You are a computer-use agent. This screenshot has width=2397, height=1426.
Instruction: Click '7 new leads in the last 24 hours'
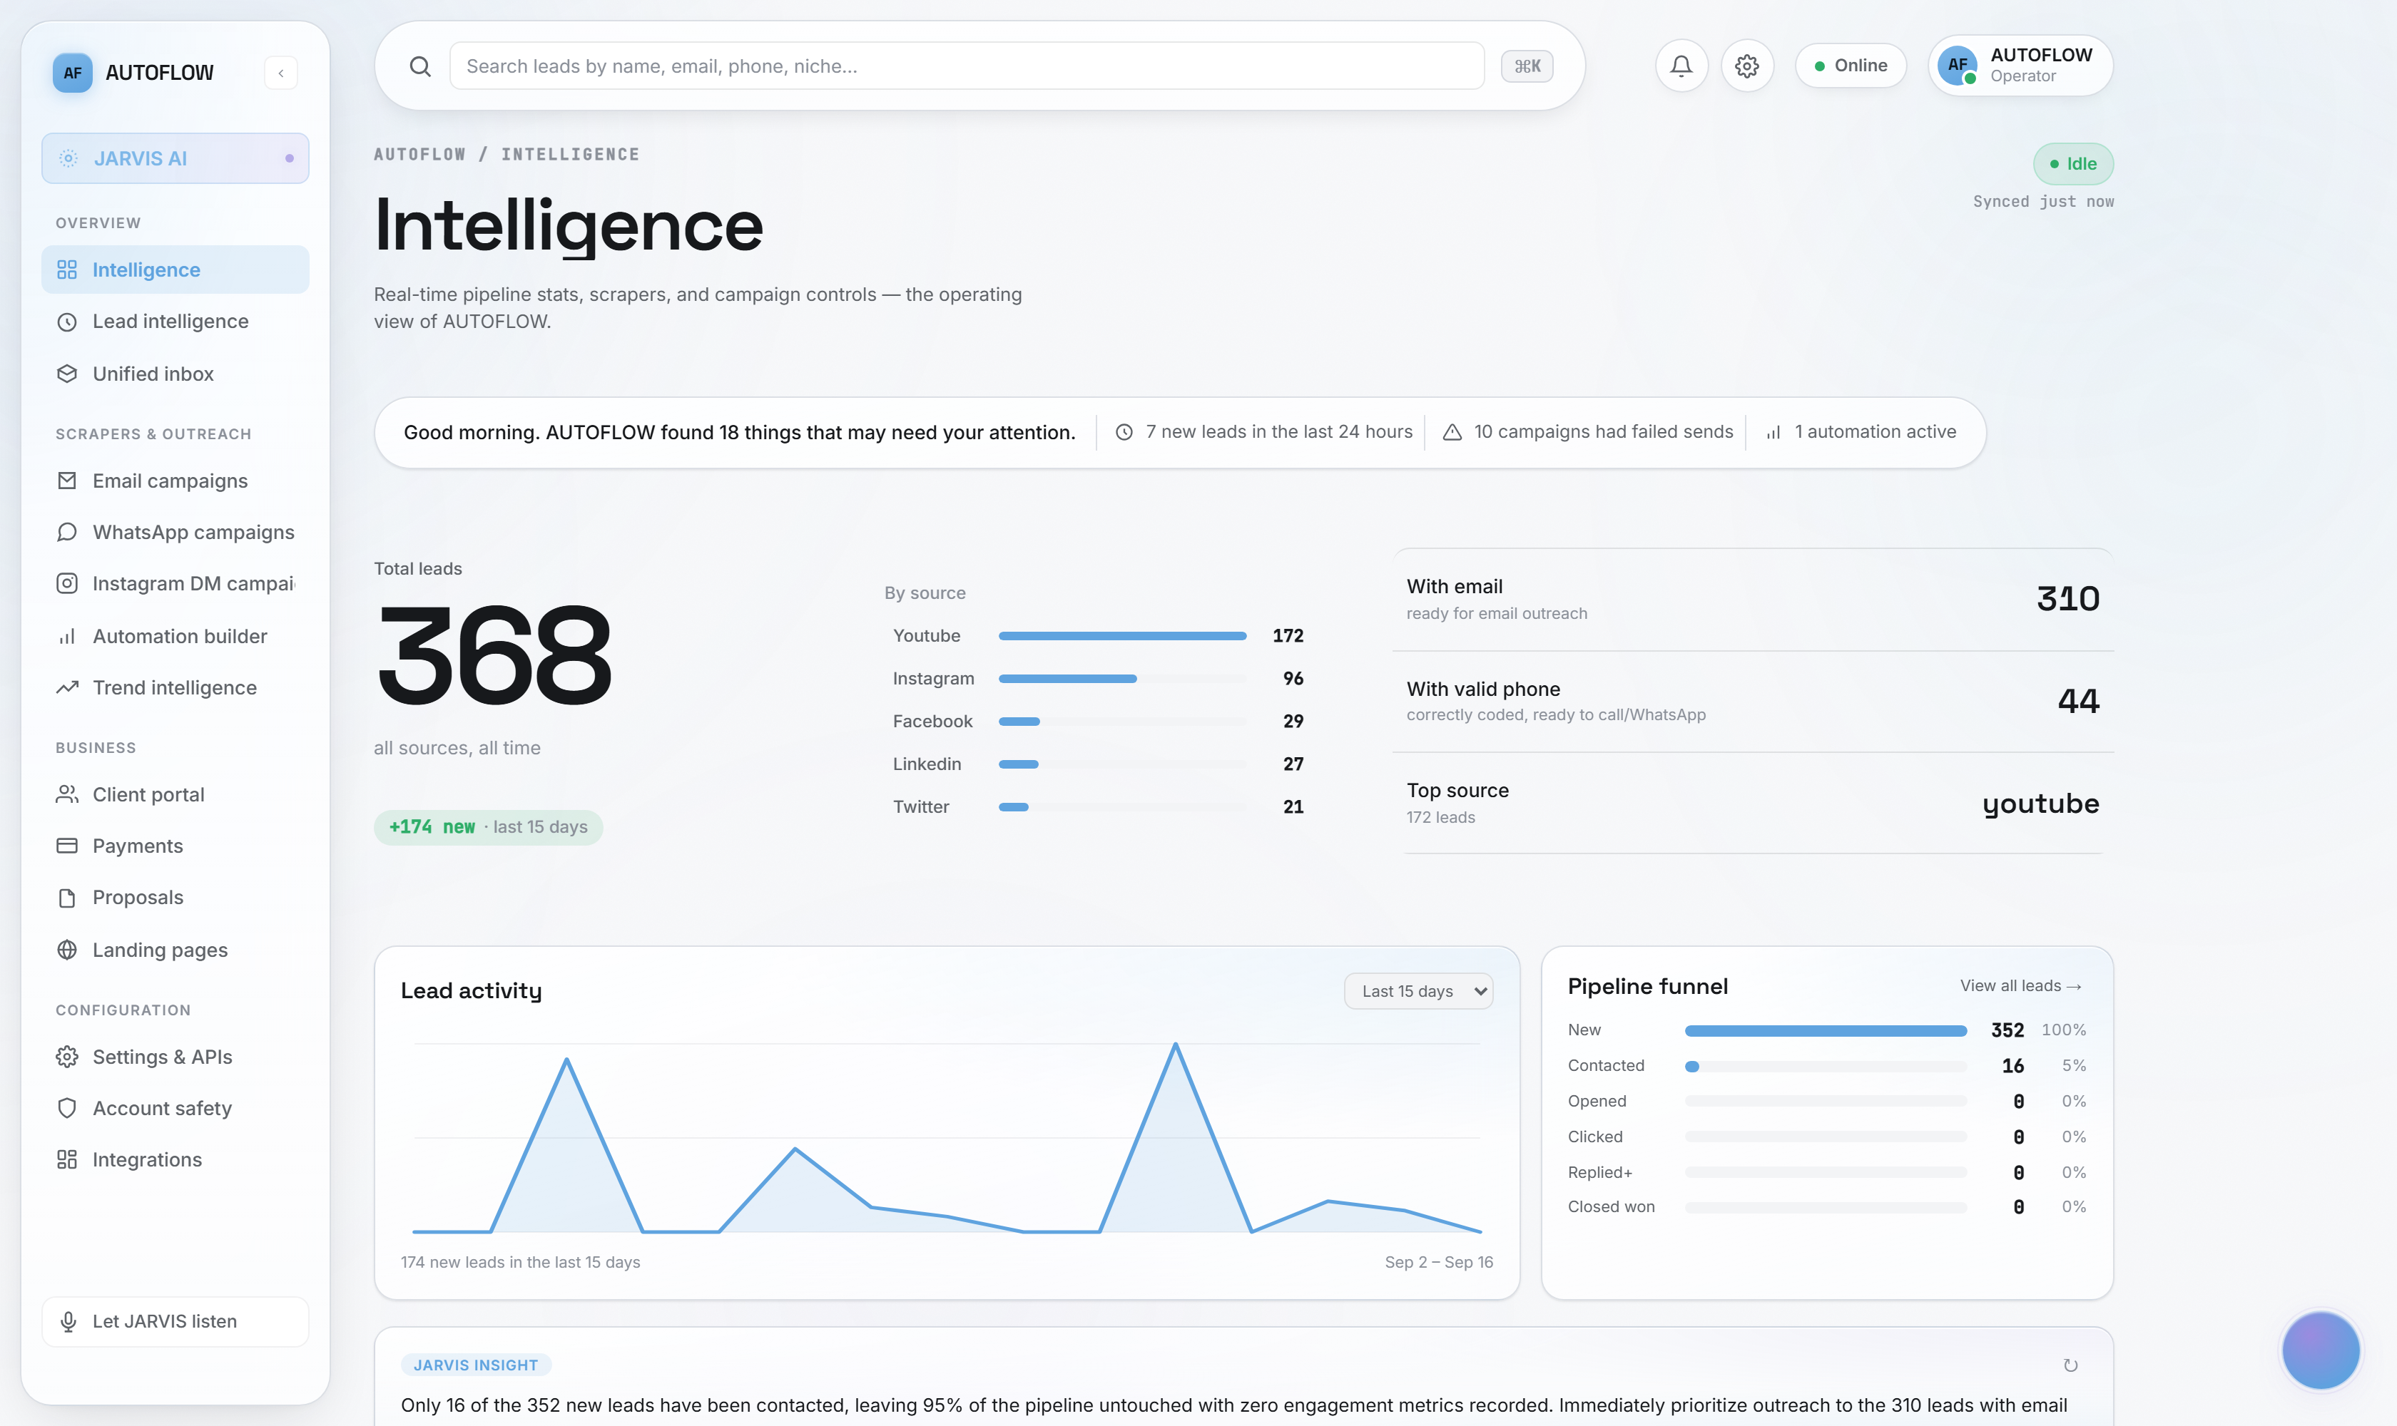click(x=1263, y=431)
